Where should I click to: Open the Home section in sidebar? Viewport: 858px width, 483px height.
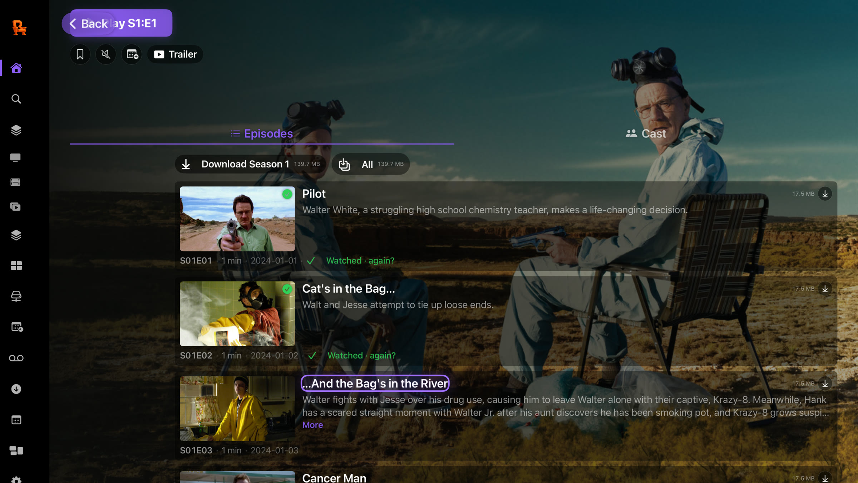click(x=16, y=68)
